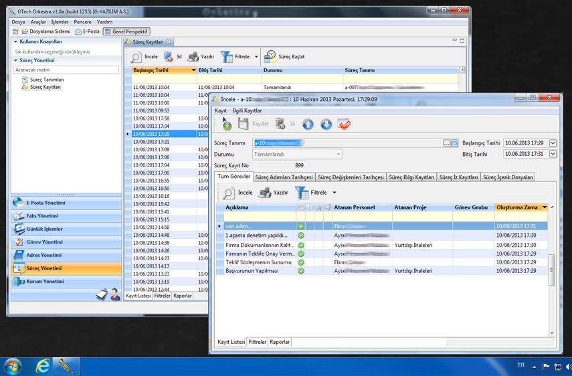Click the user icon at sidebar bottom

(x=114, y=294)
